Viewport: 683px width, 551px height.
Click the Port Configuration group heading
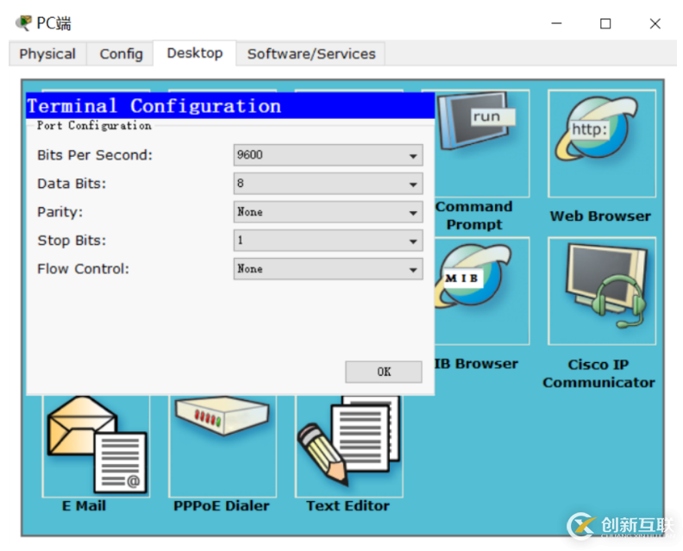[94, 125]
